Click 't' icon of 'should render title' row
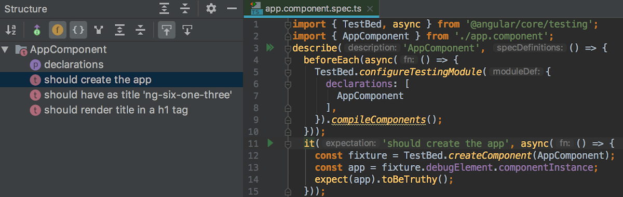623x197 pixels. [x=35, y=110]
